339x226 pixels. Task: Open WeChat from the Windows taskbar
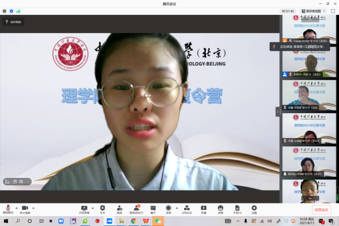(158, 221)
